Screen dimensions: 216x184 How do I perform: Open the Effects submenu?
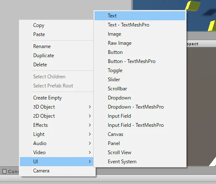[x=57, y=125]
